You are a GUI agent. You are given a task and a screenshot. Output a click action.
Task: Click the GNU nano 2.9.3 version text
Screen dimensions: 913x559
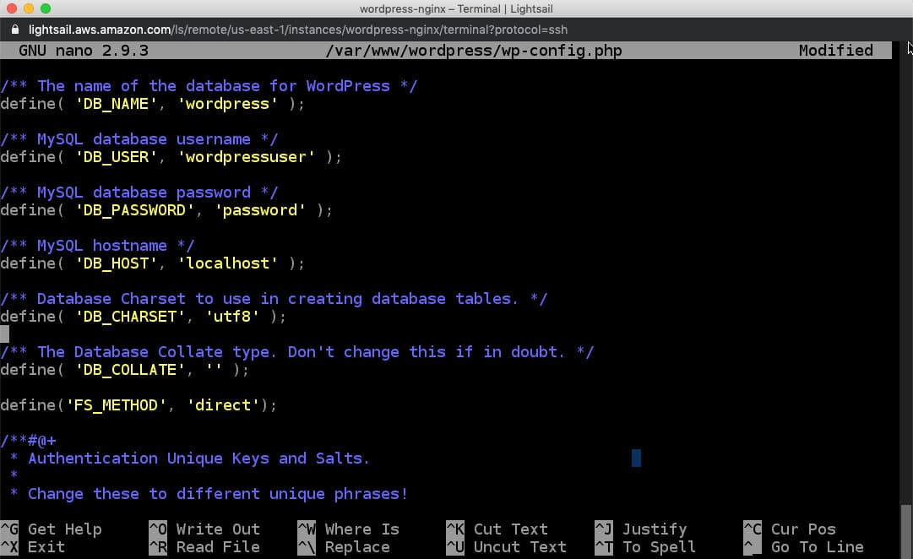[84, 51]
